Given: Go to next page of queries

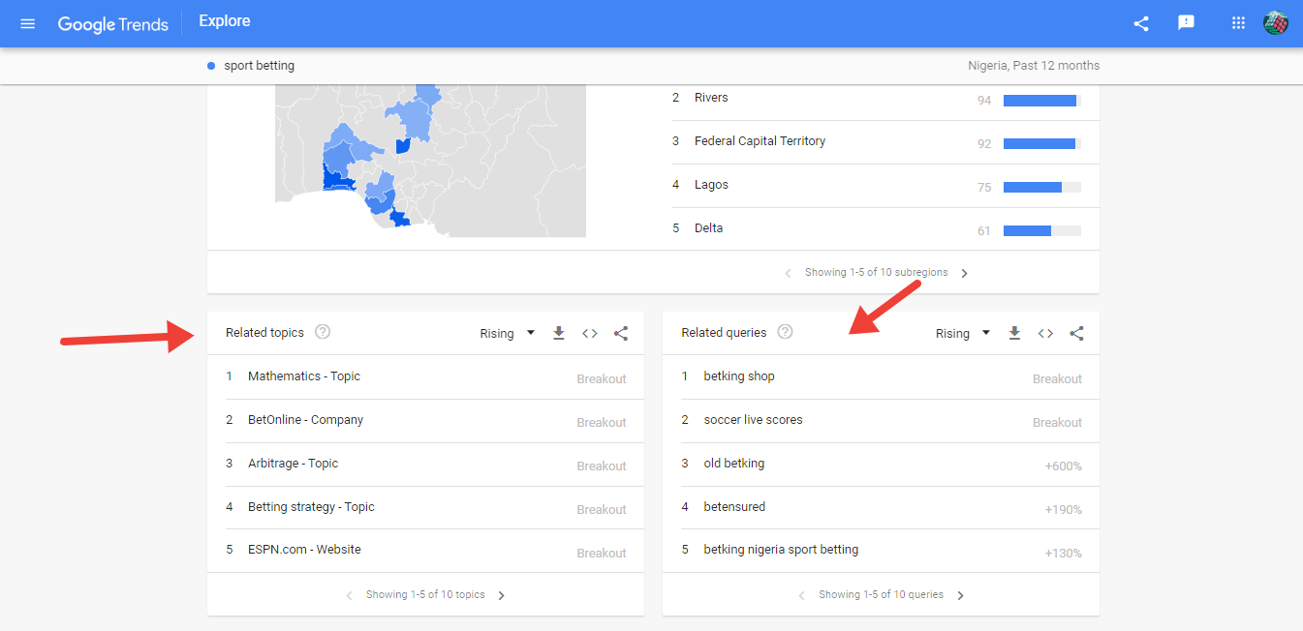Looking at the screenshot, I should (x=960, y=595).
